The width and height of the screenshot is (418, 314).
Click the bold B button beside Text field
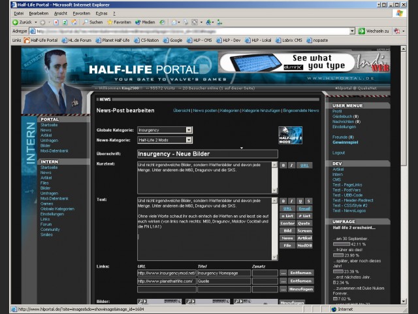coord(283,201)
